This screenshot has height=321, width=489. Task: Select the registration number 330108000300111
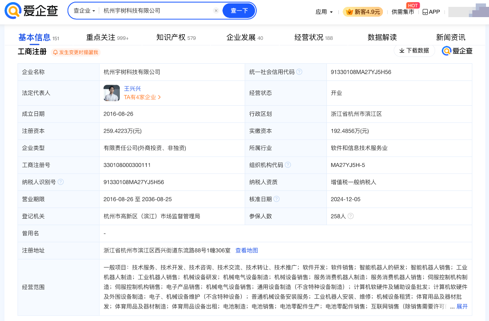coord(127,165)
